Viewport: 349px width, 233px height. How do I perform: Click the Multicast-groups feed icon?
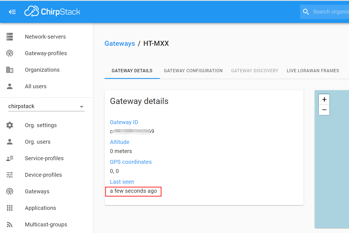click(x=10, y=224)
